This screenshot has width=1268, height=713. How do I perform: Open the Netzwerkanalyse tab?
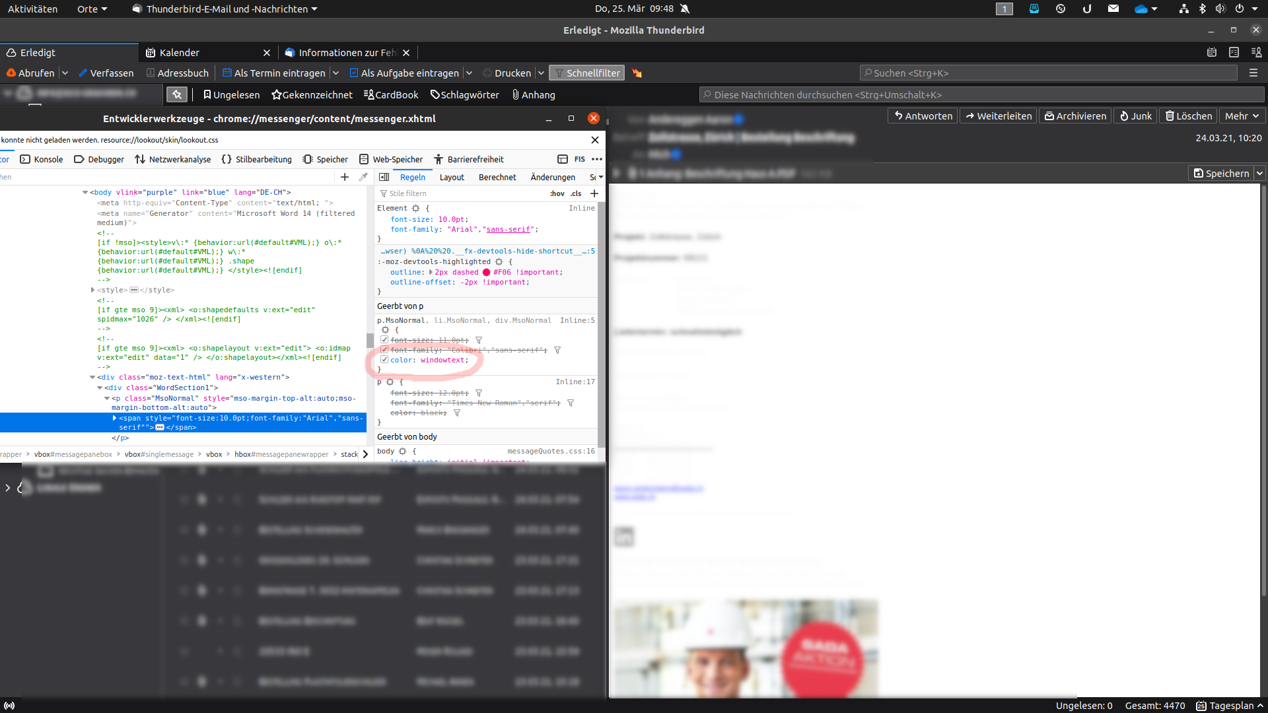tap(173, 159)
